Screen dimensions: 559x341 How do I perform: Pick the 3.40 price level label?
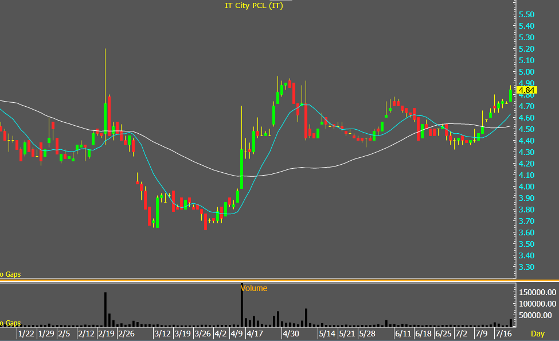[x=526, y=255]
